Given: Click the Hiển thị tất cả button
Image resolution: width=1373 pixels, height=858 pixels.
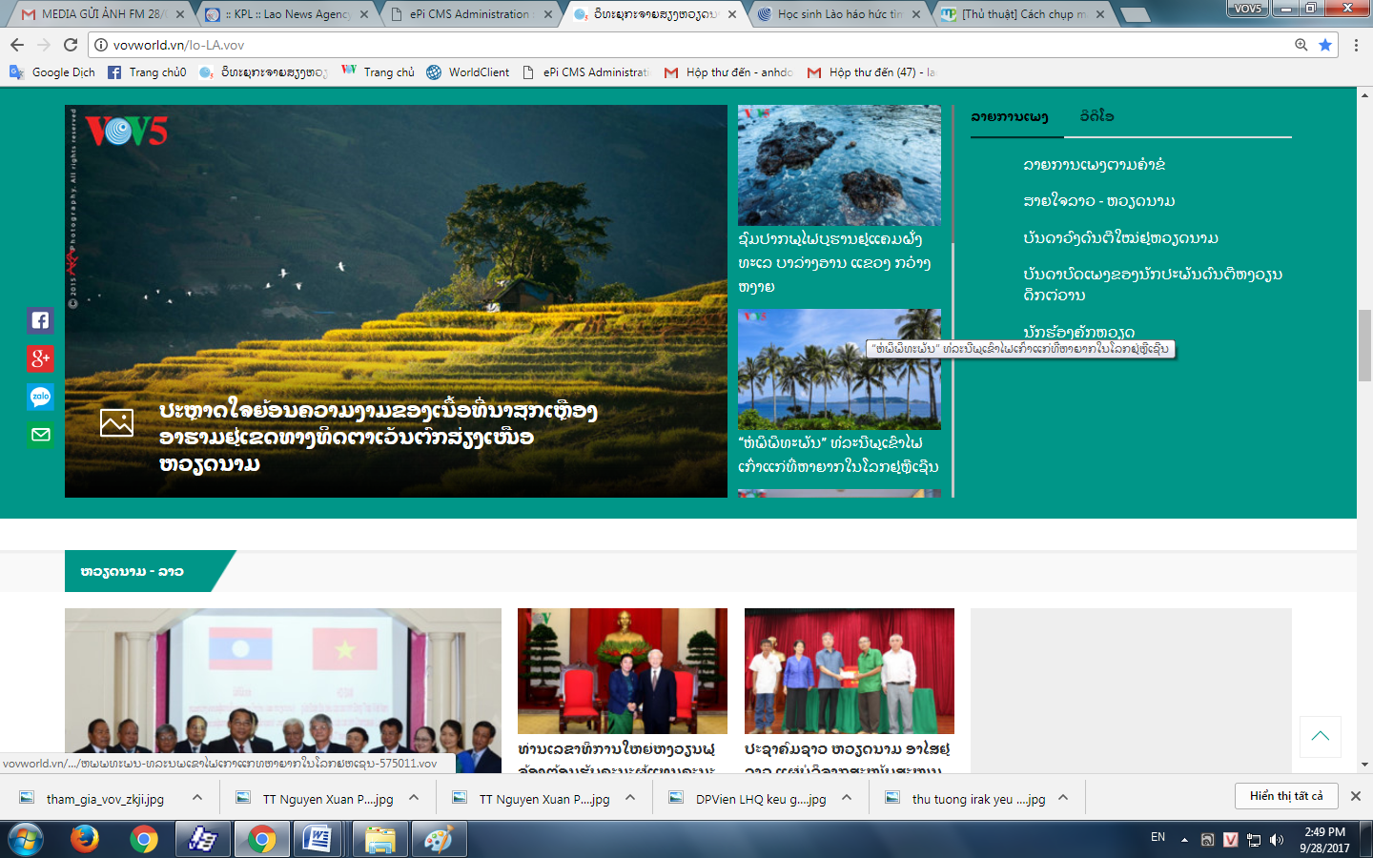Looking at the screenshot, I should tap(1286, 796).
